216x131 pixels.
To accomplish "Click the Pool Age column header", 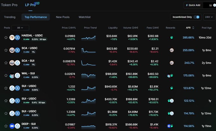I will click(x=207, y=28).
